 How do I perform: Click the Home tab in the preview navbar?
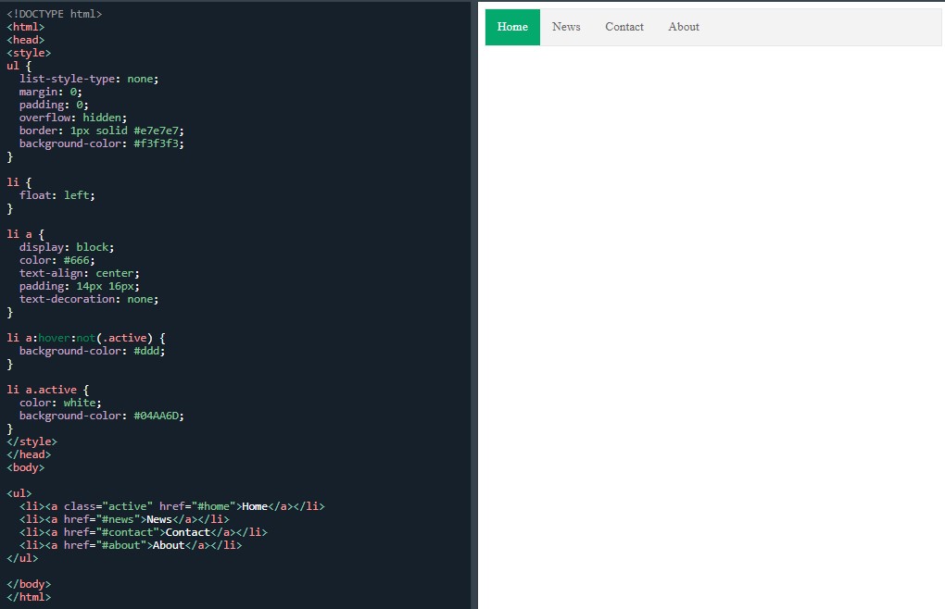[x=512, y=27]
